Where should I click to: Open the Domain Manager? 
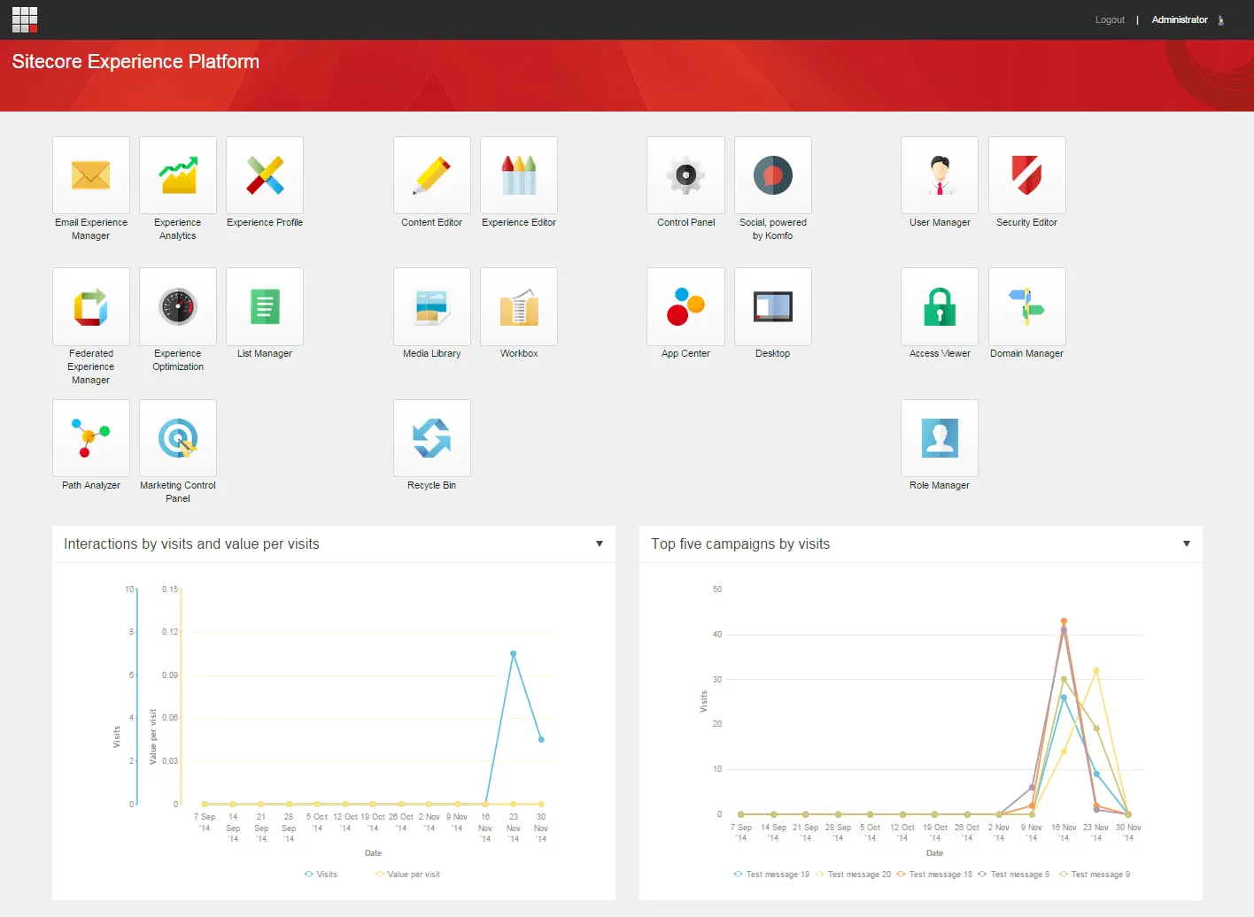pos(1027,306)
